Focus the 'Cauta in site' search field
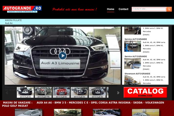Image resolution: width=174 pixels, height=116 pixels. click(x=149, y=9)
